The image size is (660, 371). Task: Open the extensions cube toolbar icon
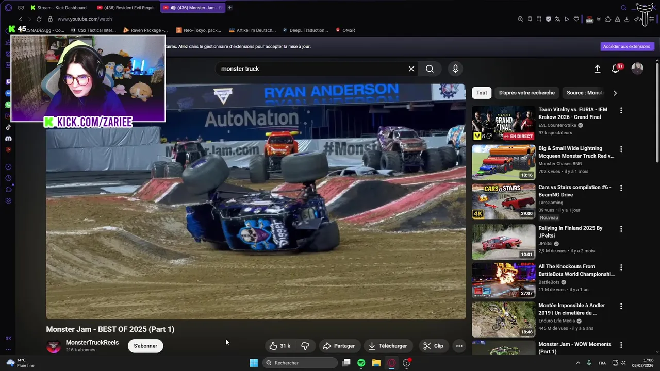pyautogui.click(x=608, y=19)
